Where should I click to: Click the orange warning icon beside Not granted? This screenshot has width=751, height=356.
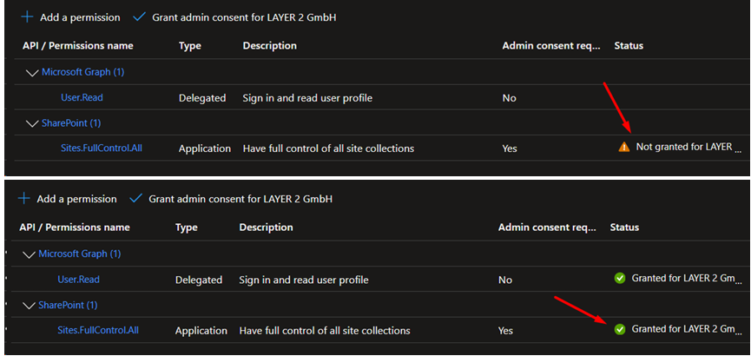(623, 148)
